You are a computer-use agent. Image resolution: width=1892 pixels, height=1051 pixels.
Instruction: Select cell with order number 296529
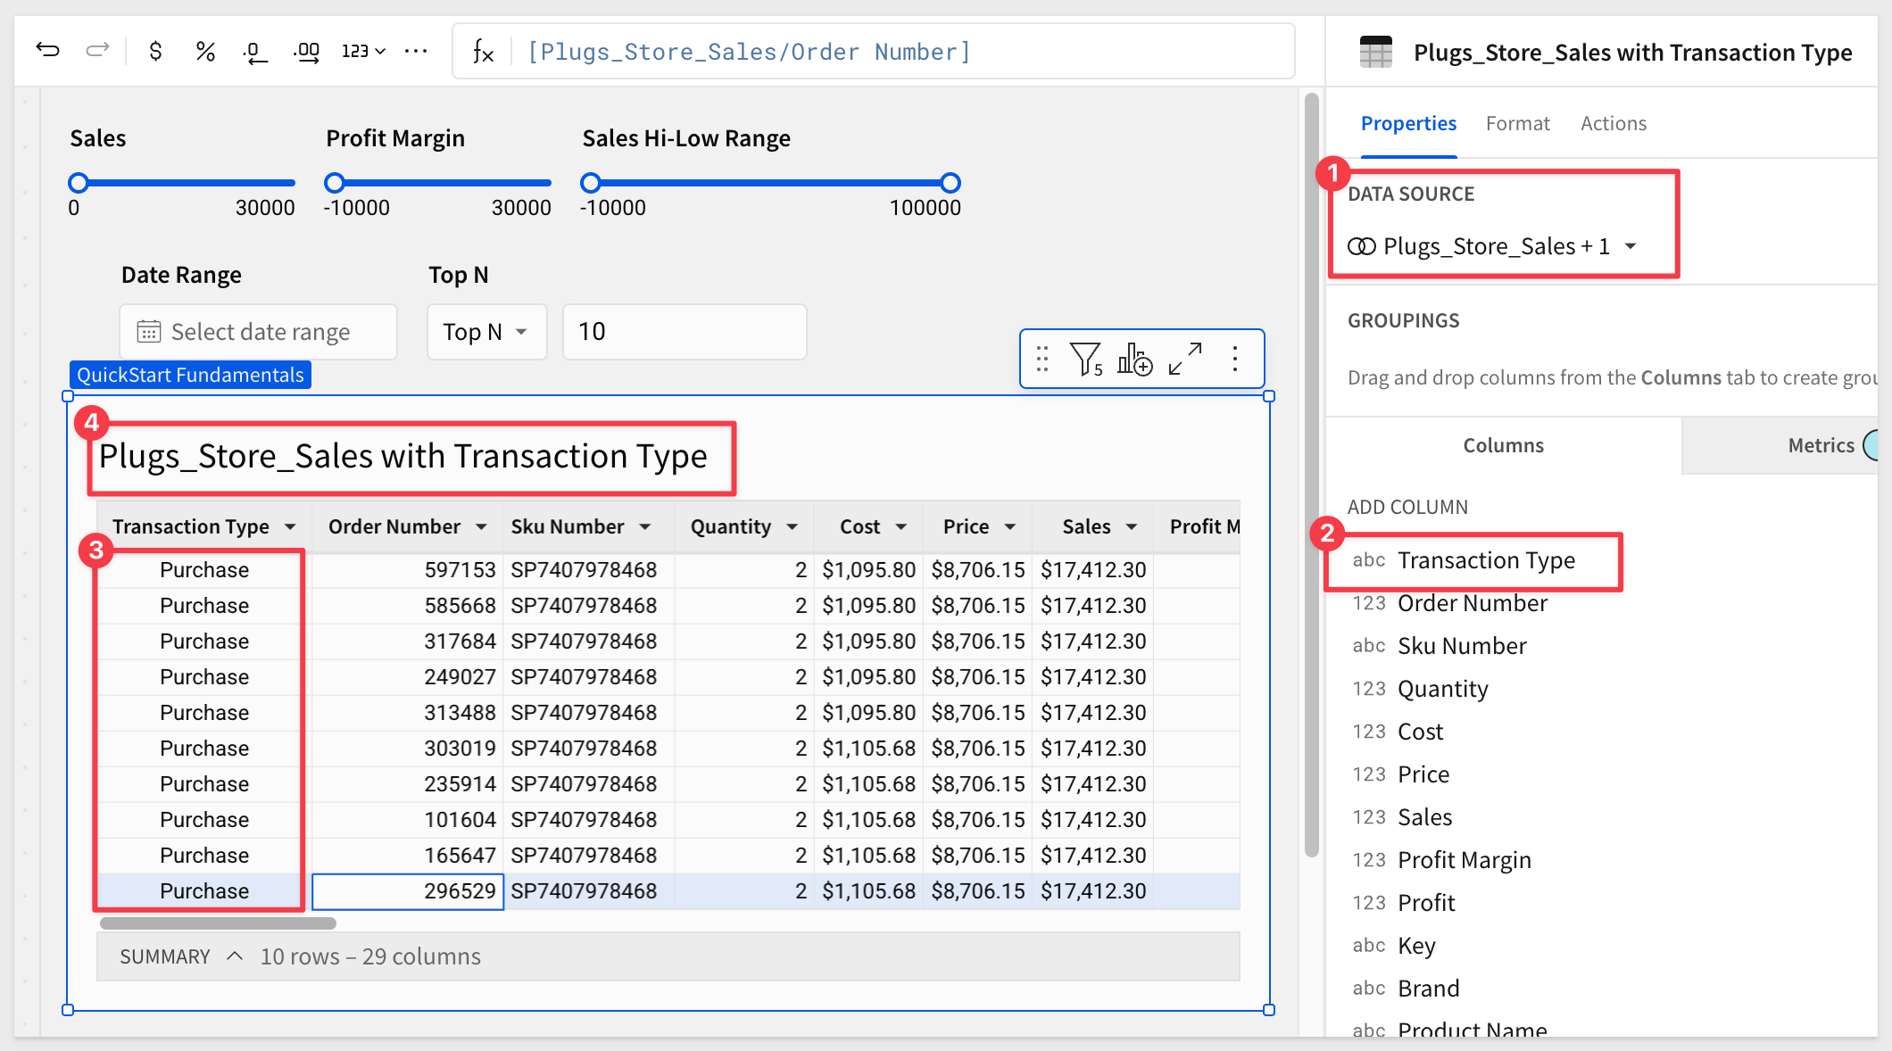click(x=408, y=891)
